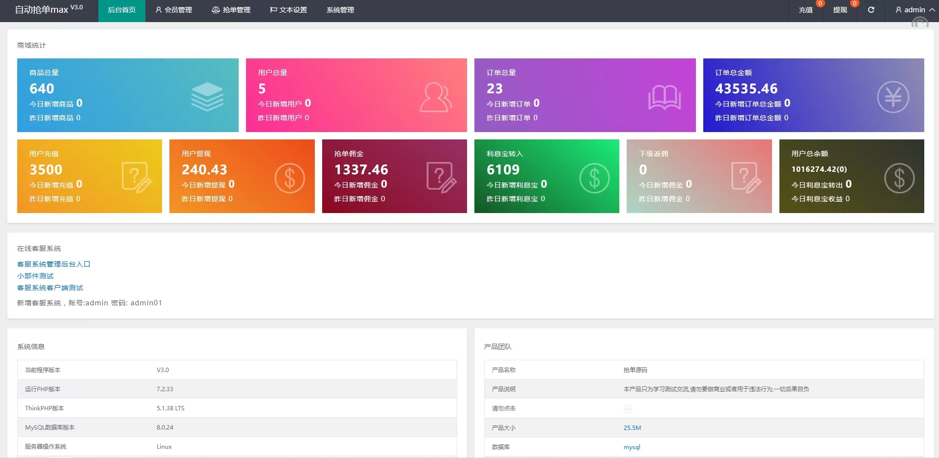The image size is (939, 458).
Task: Click the yen icon in 订单总金额 card
Action: pos(892,97)
